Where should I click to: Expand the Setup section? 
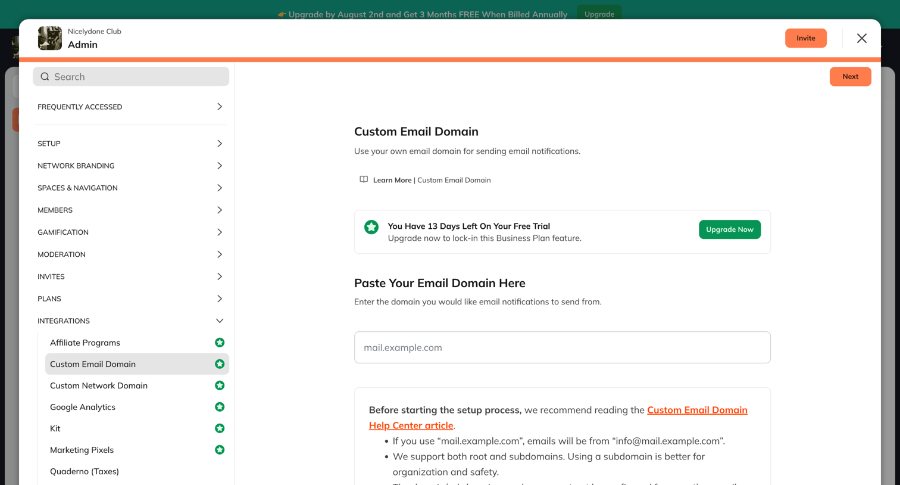click(130, 144)
